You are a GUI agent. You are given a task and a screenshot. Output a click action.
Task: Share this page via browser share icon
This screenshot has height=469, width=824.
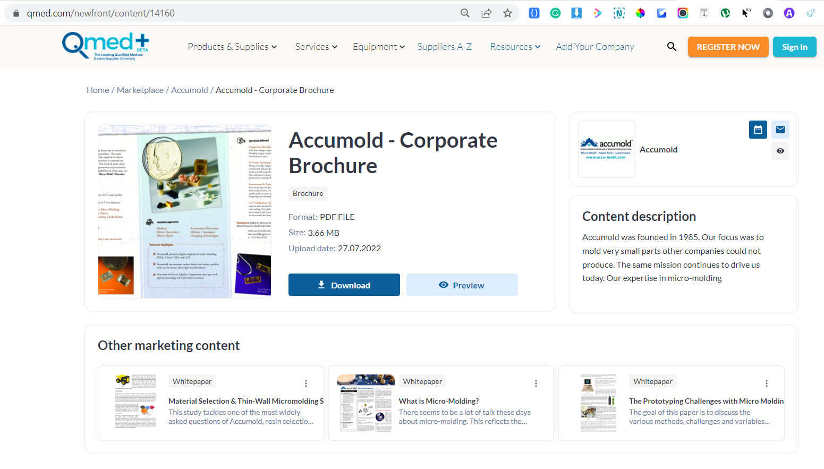point(486,13)
